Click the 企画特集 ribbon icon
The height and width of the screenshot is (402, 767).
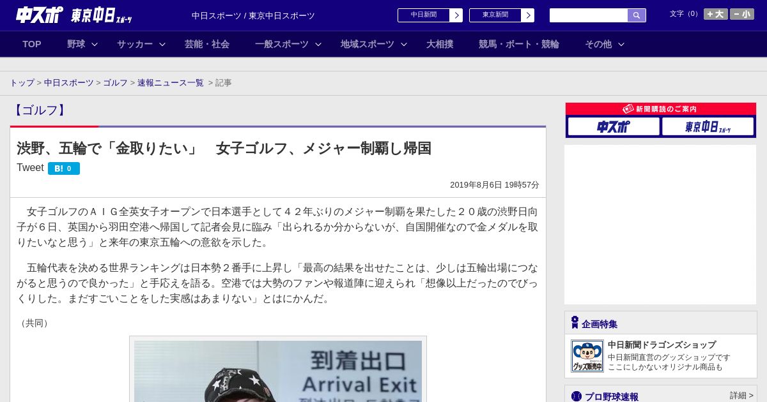575,323
